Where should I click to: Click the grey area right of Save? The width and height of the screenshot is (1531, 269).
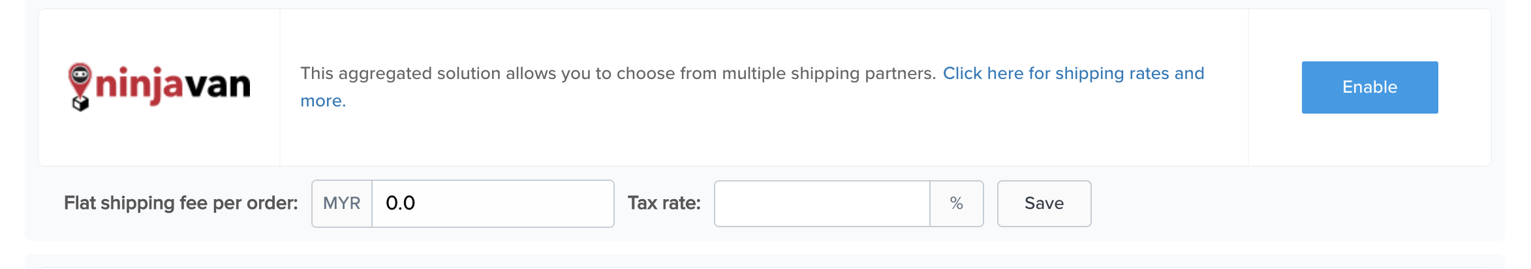coord(1292,204)
